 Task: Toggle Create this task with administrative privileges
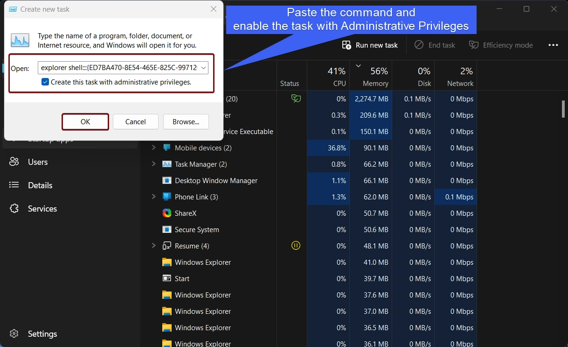pyautogui.click(x=45, y=82)
